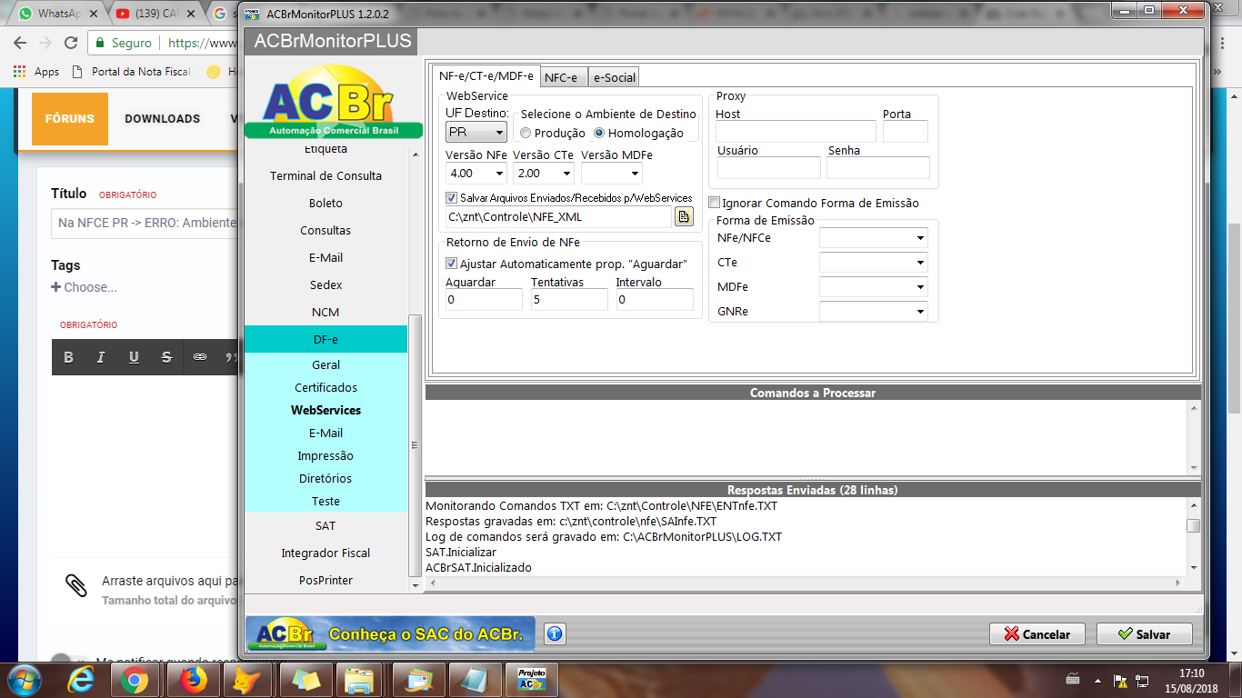Click the paperclip attach icon in forum
This screenshot has width=1242, height=698.
click(x=76, y=584)
